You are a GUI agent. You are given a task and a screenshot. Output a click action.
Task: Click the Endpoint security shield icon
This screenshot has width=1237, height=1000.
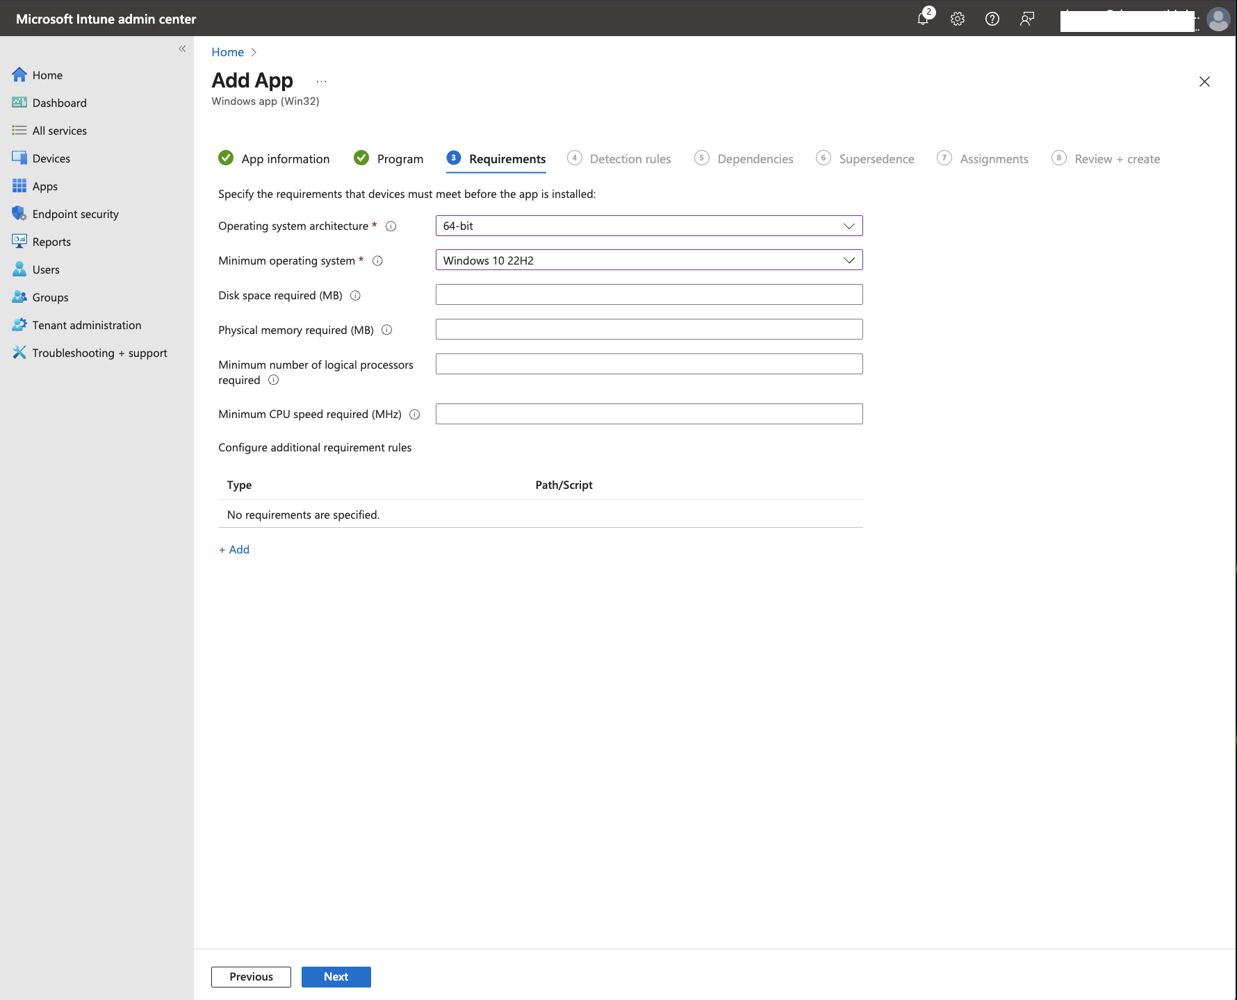coord(19,214)
